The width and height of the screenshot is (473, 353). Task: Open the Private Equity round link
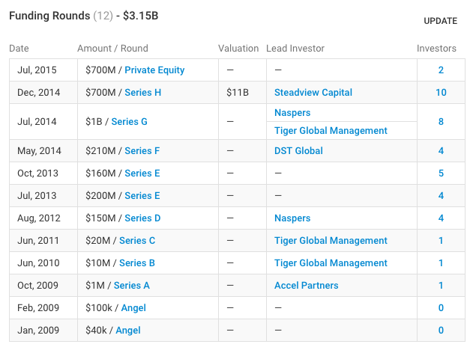coord(154,70)
